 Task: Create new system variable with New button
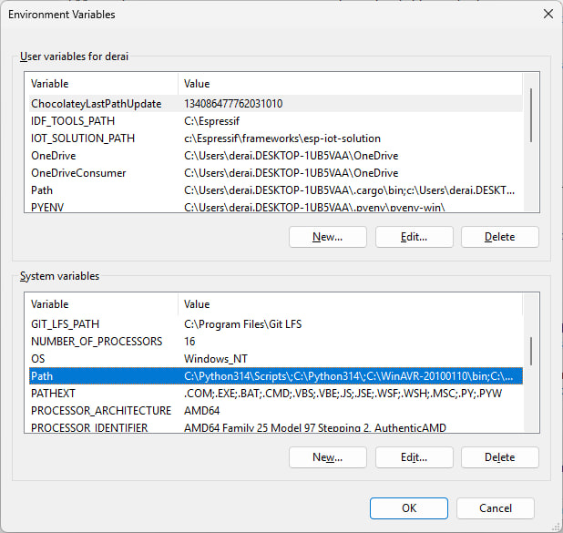pyautogui.click(x=327, y=456)
